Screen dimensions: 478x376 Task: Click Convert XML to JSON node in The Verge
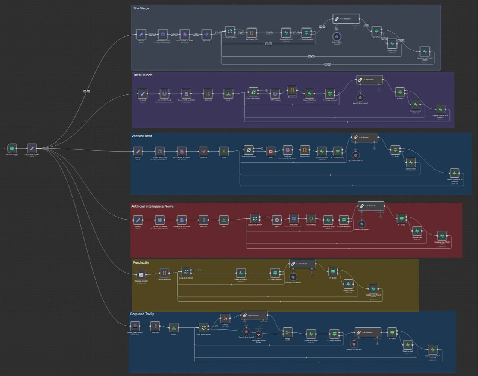pos(185,35)
